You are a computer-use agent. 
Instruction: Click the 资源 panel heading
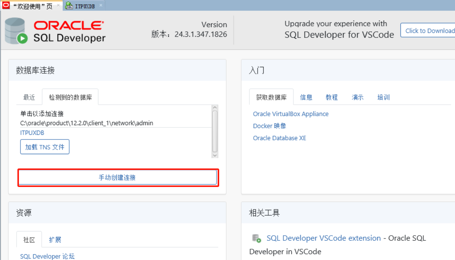pyautogui.click(x=24, y=213)
